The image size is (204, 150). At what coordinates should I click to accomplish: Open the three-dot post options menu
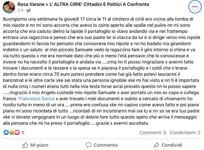coord(195,7)
